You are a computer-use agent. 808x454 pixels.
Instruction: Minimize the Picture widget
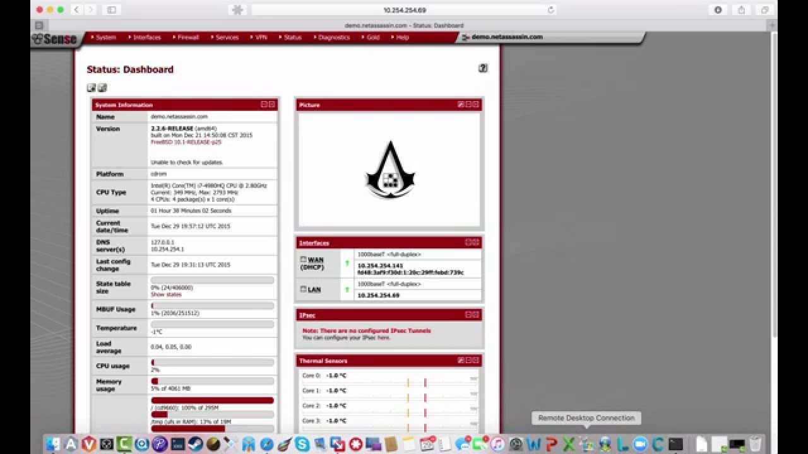click(468, 105)
